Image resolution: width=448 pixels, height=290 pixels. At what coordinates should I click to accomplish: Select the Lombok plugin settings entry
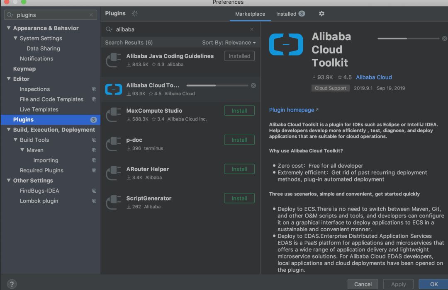coord(39,201)
